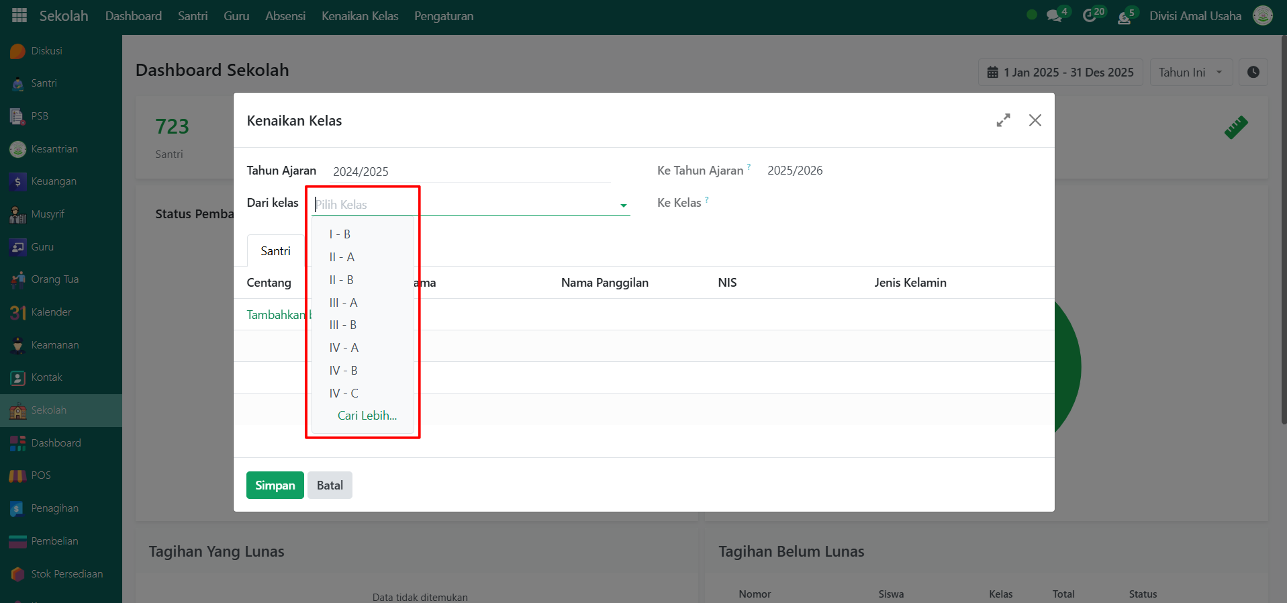Open the conversations chat icon
The image size is (1287, 603).
(1055, 15)
